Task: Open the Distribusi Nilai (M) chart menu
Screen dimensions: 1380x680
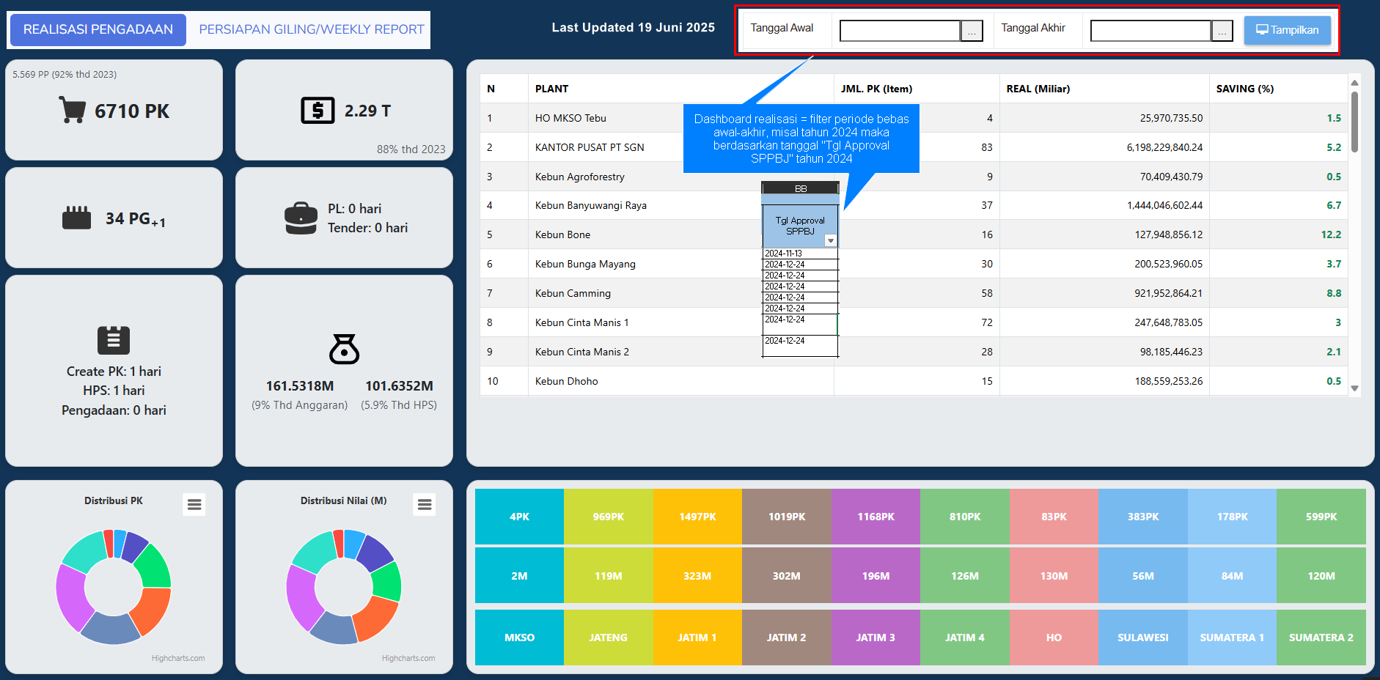Action: click(x=425, y=505)
